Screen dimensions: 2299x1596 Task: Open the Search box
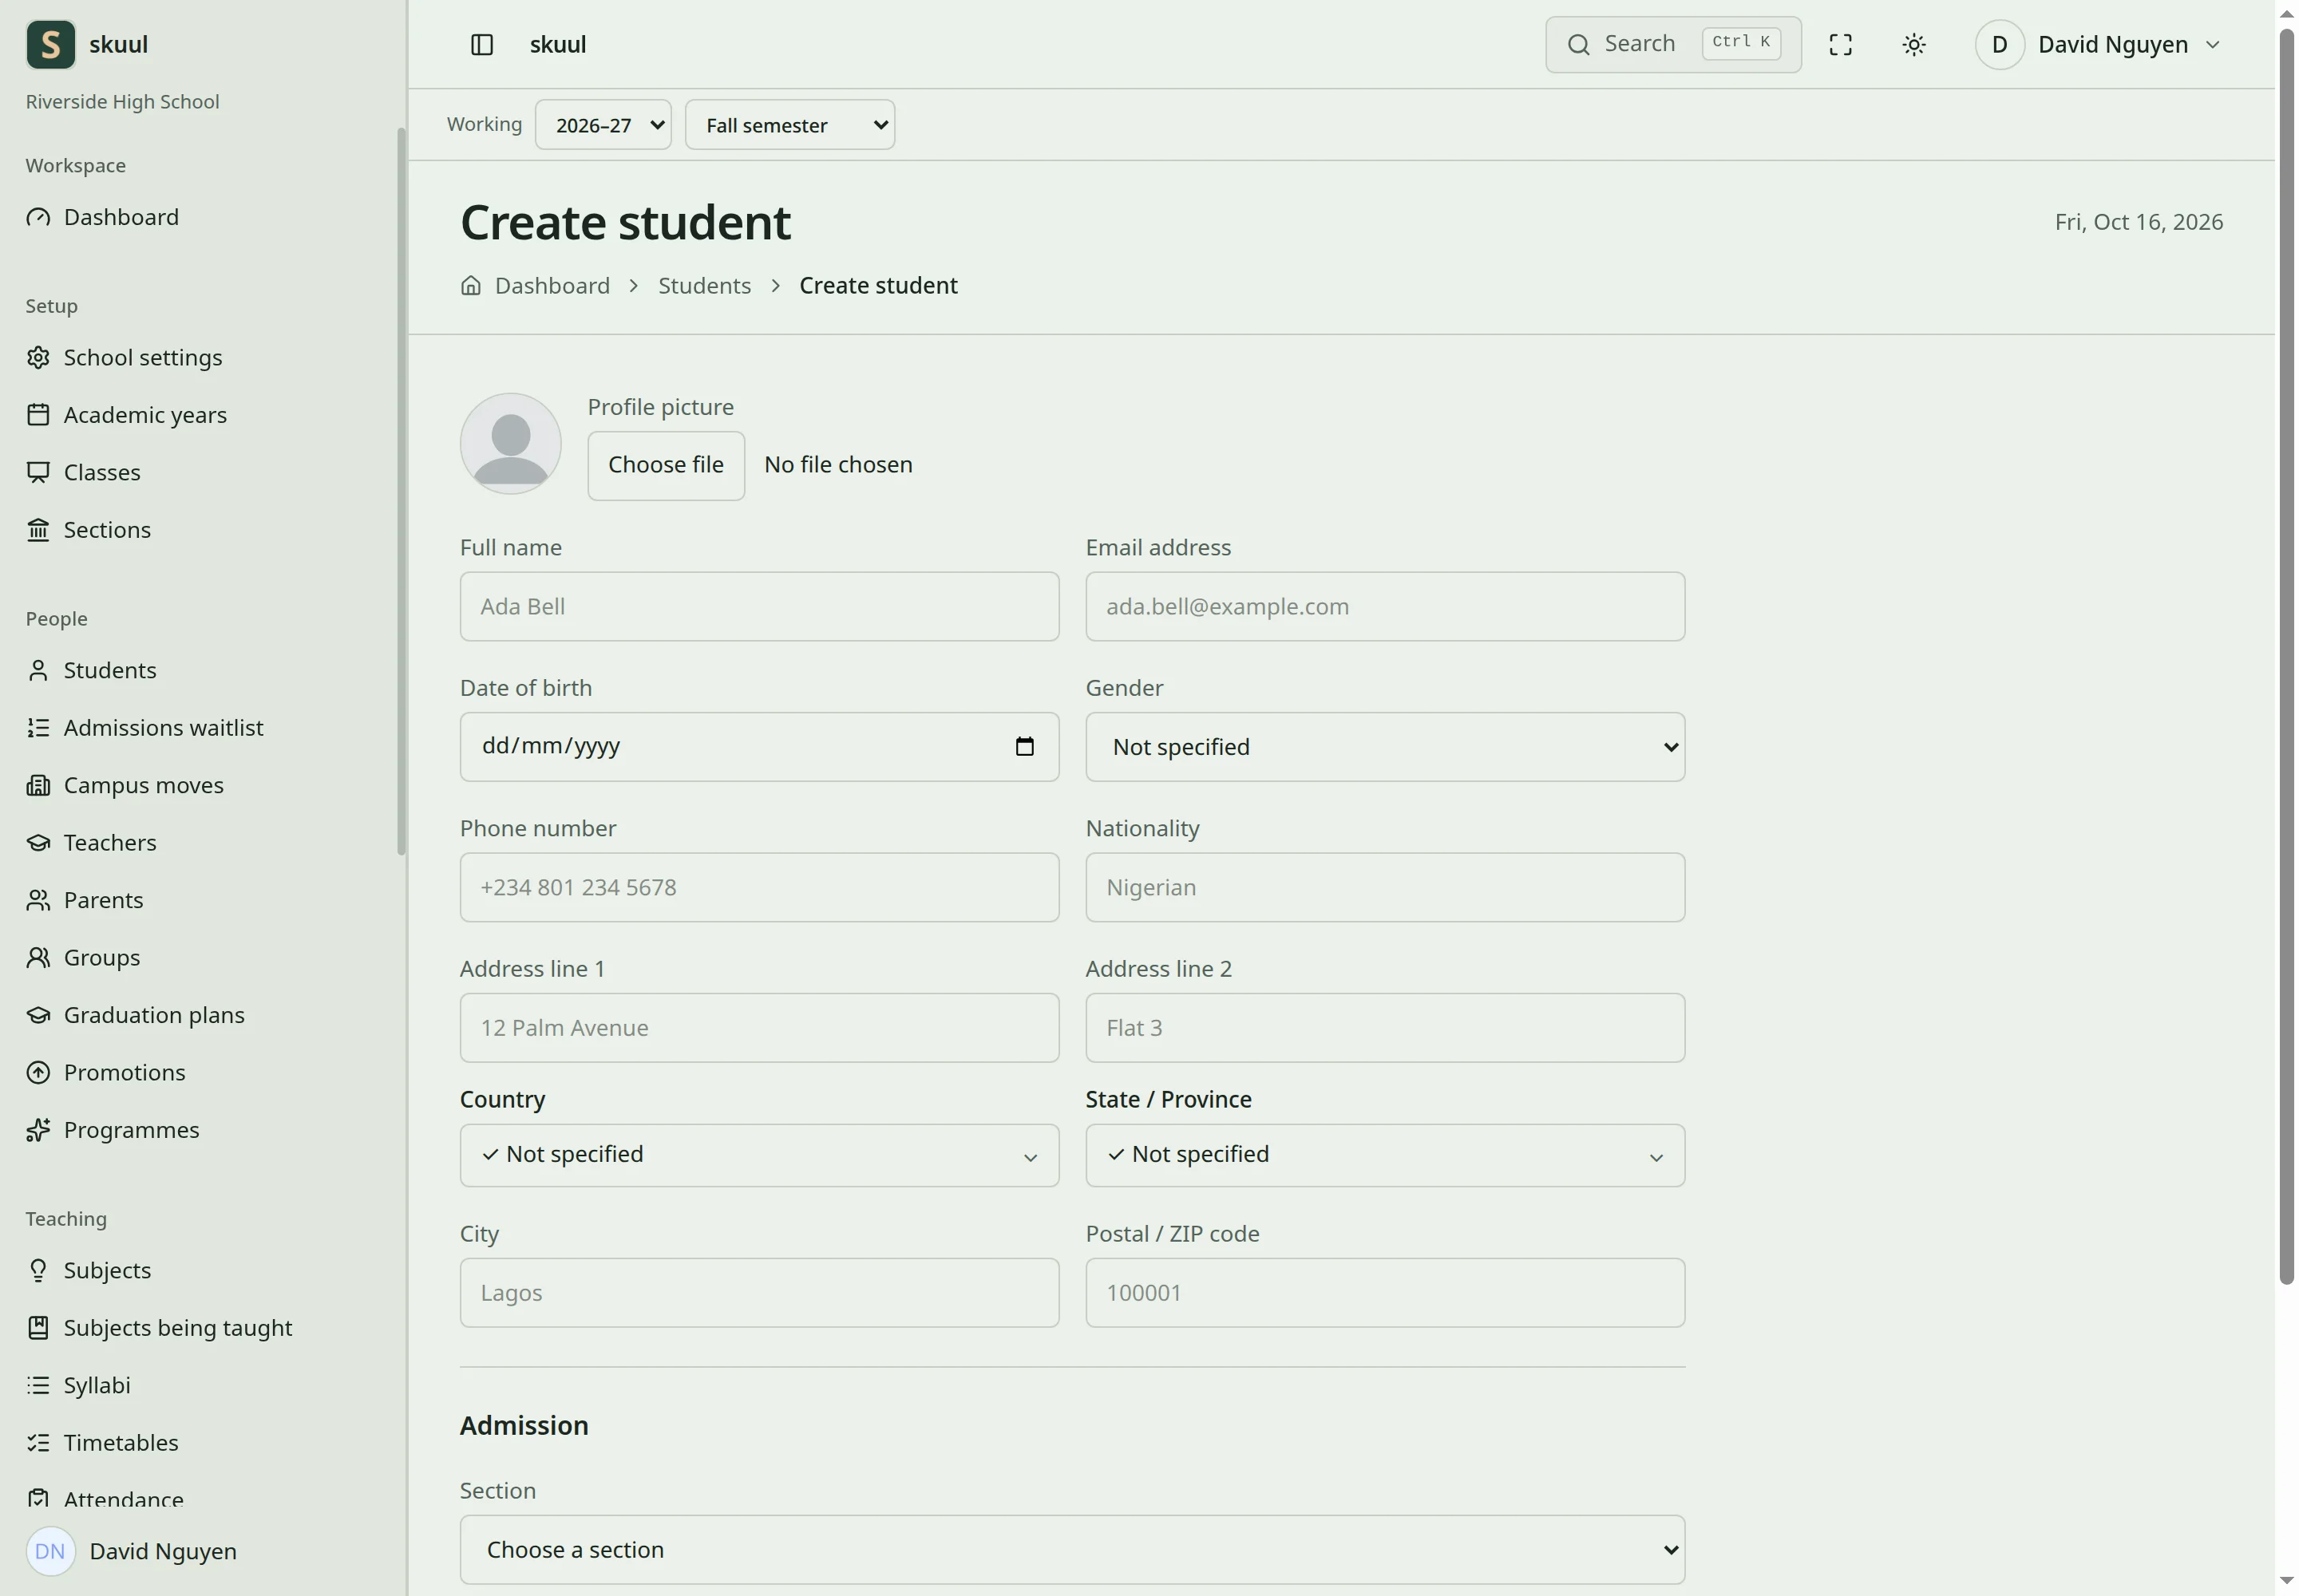(x=1672, y=45)
